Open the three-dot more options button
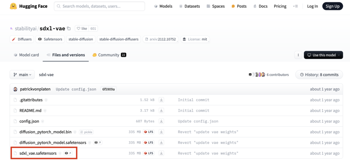The image size is (350, 168). point(298,55)
